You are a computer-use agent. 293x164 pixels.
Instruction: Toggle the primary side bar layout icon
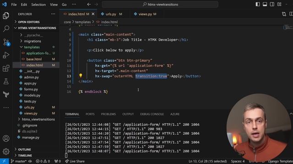[x=258, y=4]
